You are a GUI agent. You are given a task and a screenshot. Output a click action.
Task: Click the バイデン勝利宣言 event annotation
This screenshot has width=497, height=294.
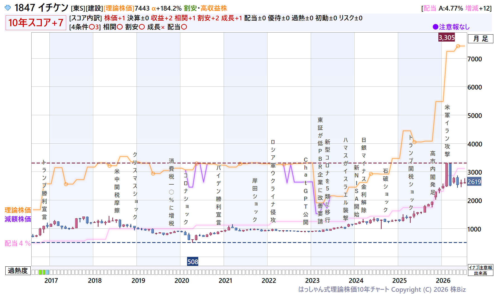pyautogui.click(x=219, y=195)
